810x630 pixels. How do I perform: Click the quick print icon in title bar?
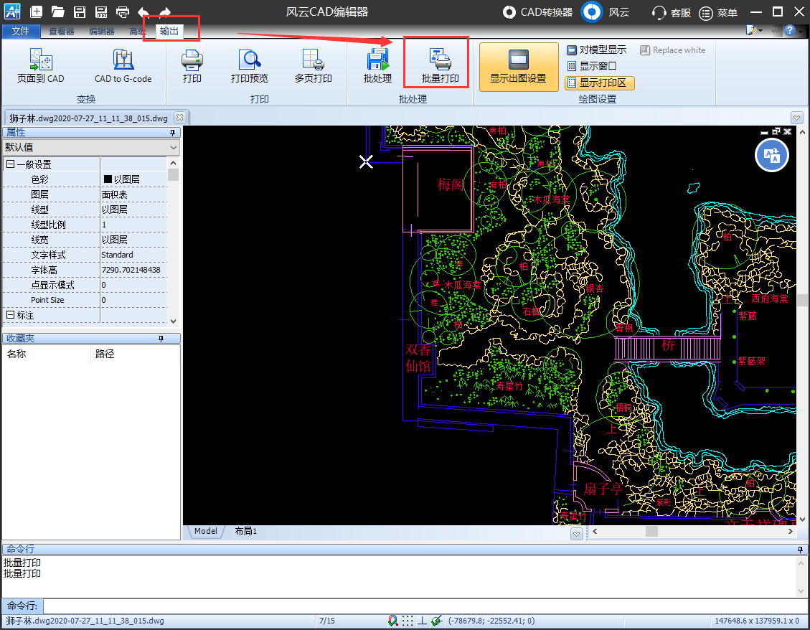coord(123,11)
